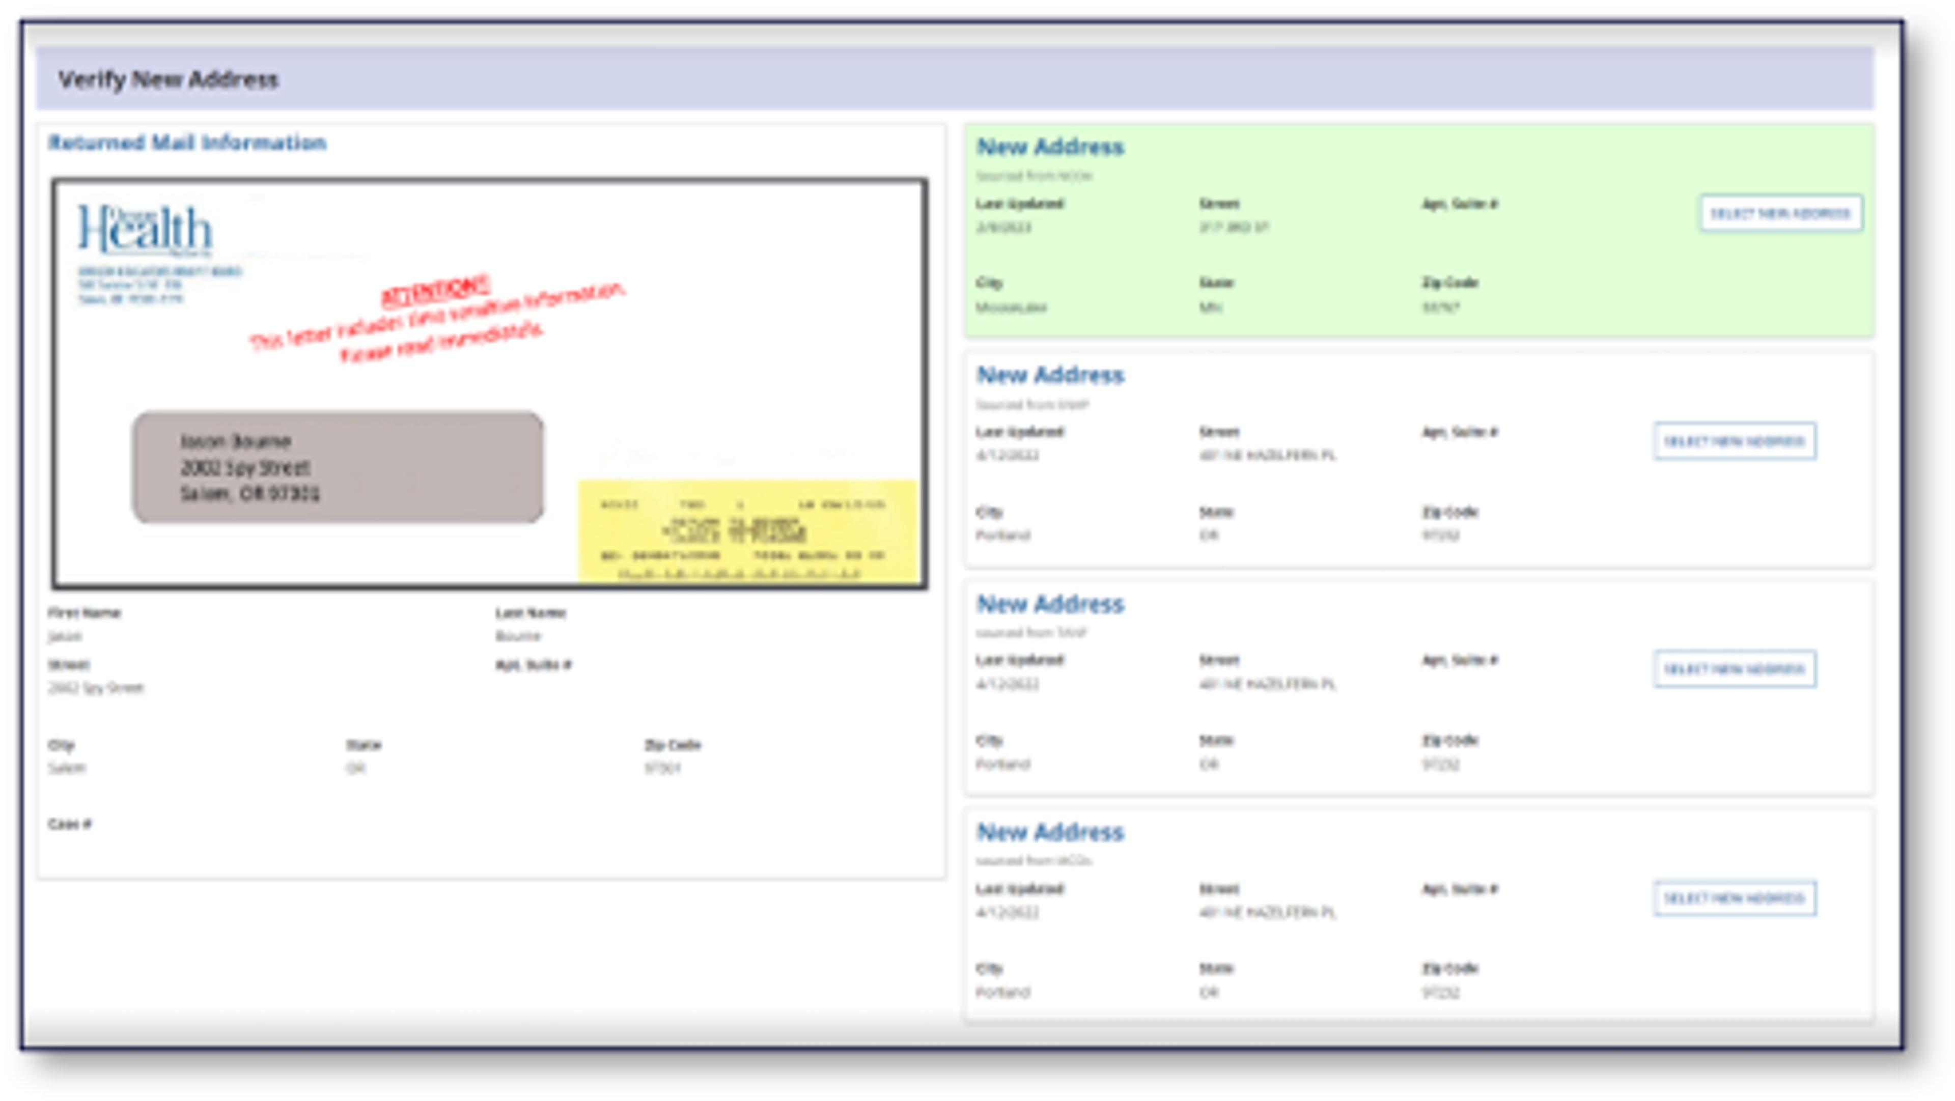
Task: Click the street value 317 3RD ST
Action: coord(1233,228)
